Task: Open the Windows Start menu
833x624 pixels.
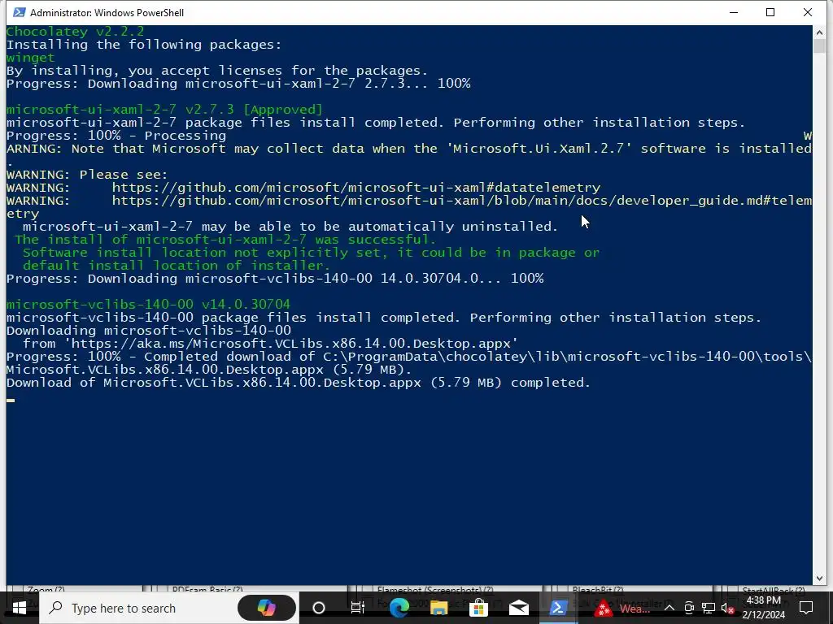Action: coord(20,608)
